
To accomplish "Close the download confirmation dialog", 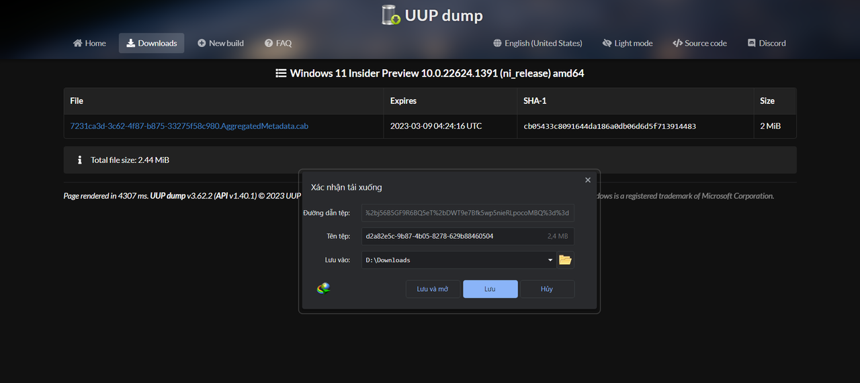I will click(x=588, y=180).
